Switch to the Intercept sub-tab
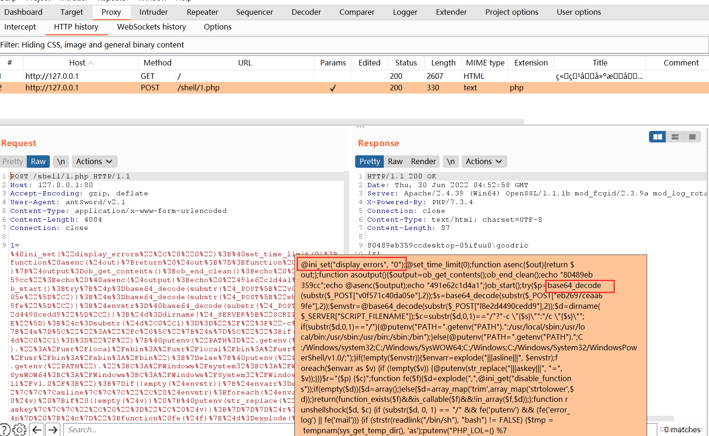Screen dimensions: 709x436 coord(20,27)
